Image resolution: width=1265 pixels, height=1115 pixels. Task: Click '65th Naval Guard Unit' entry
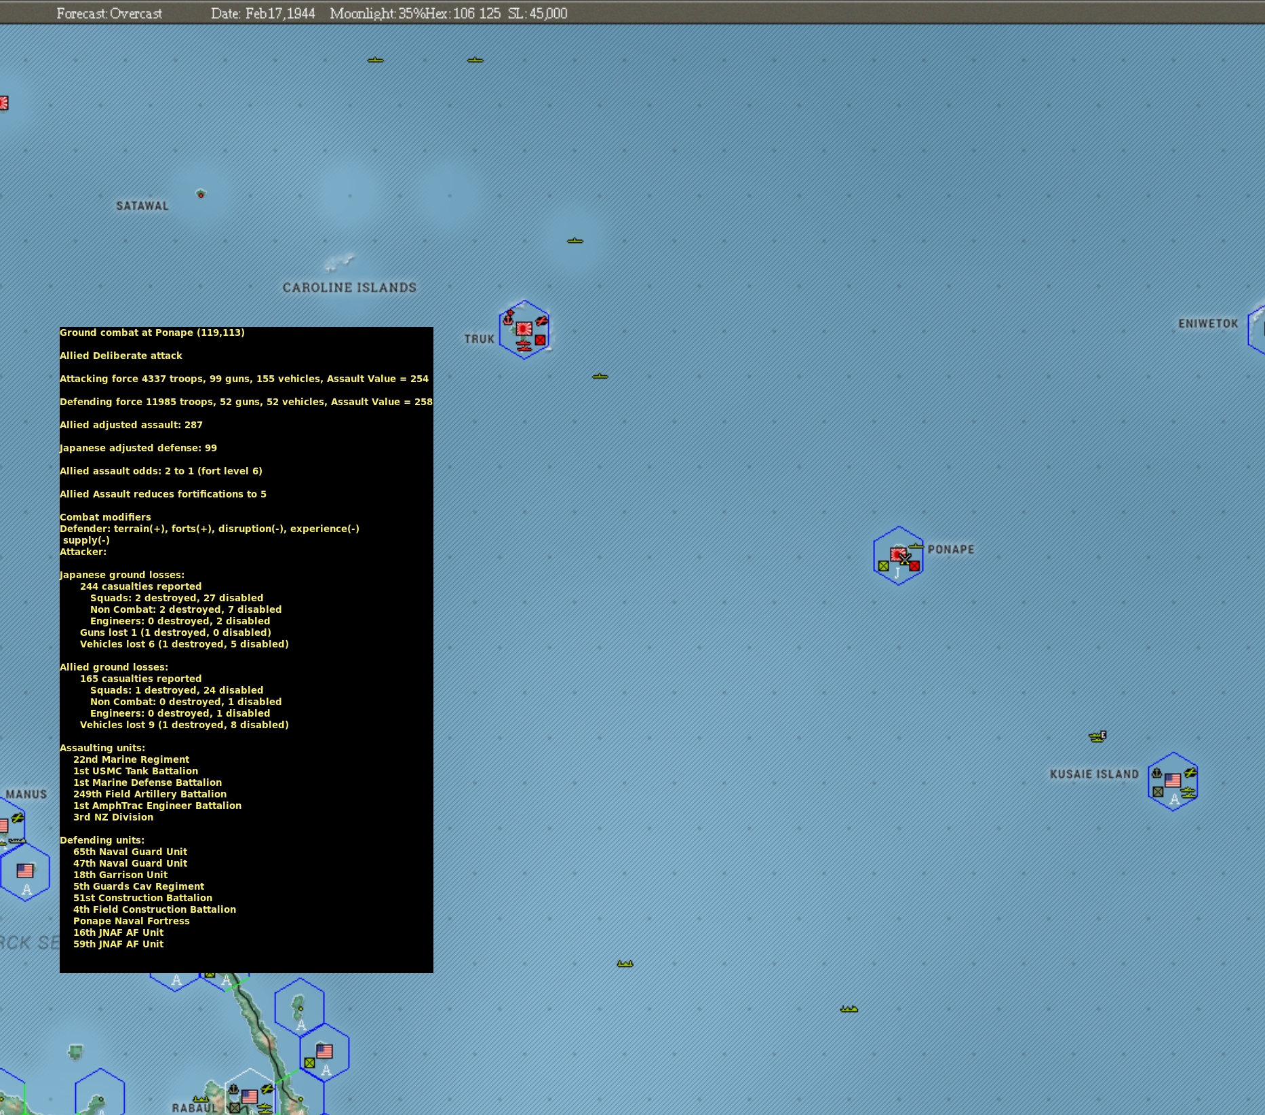pos(130,852)
